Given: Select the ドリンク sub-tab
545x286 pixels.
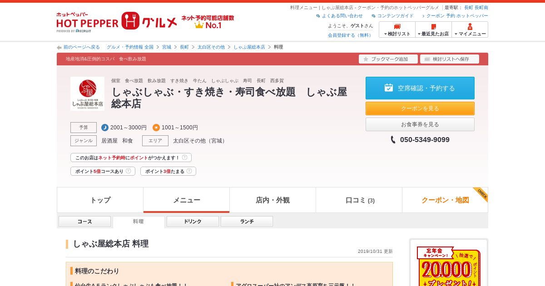Looking at the screenshot, I should point(193,222).
